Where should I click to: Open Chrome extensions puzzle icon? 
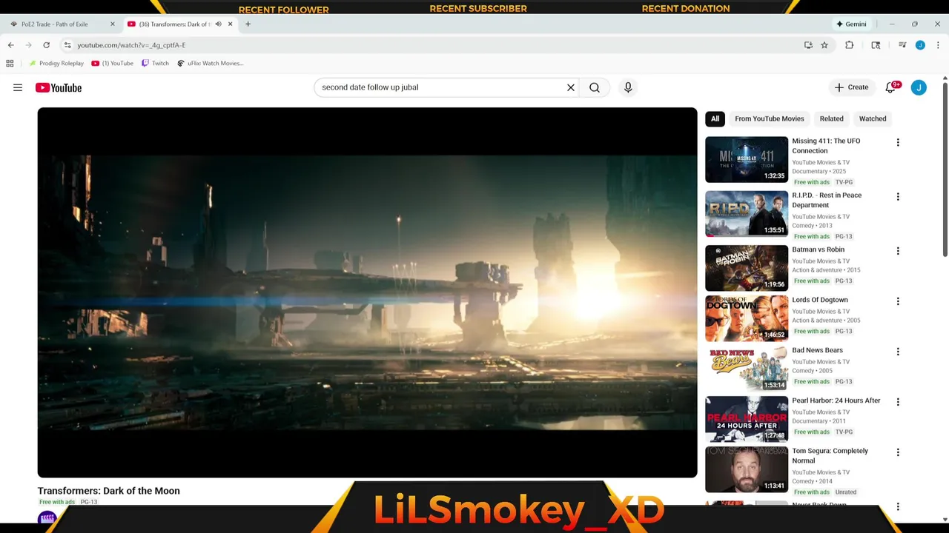850,45
